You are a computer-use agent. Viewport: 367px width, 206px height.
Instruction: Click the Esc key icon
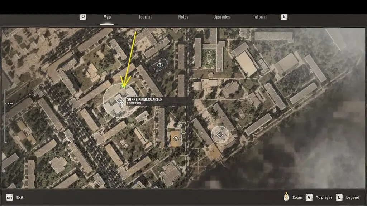pos(9,197)
